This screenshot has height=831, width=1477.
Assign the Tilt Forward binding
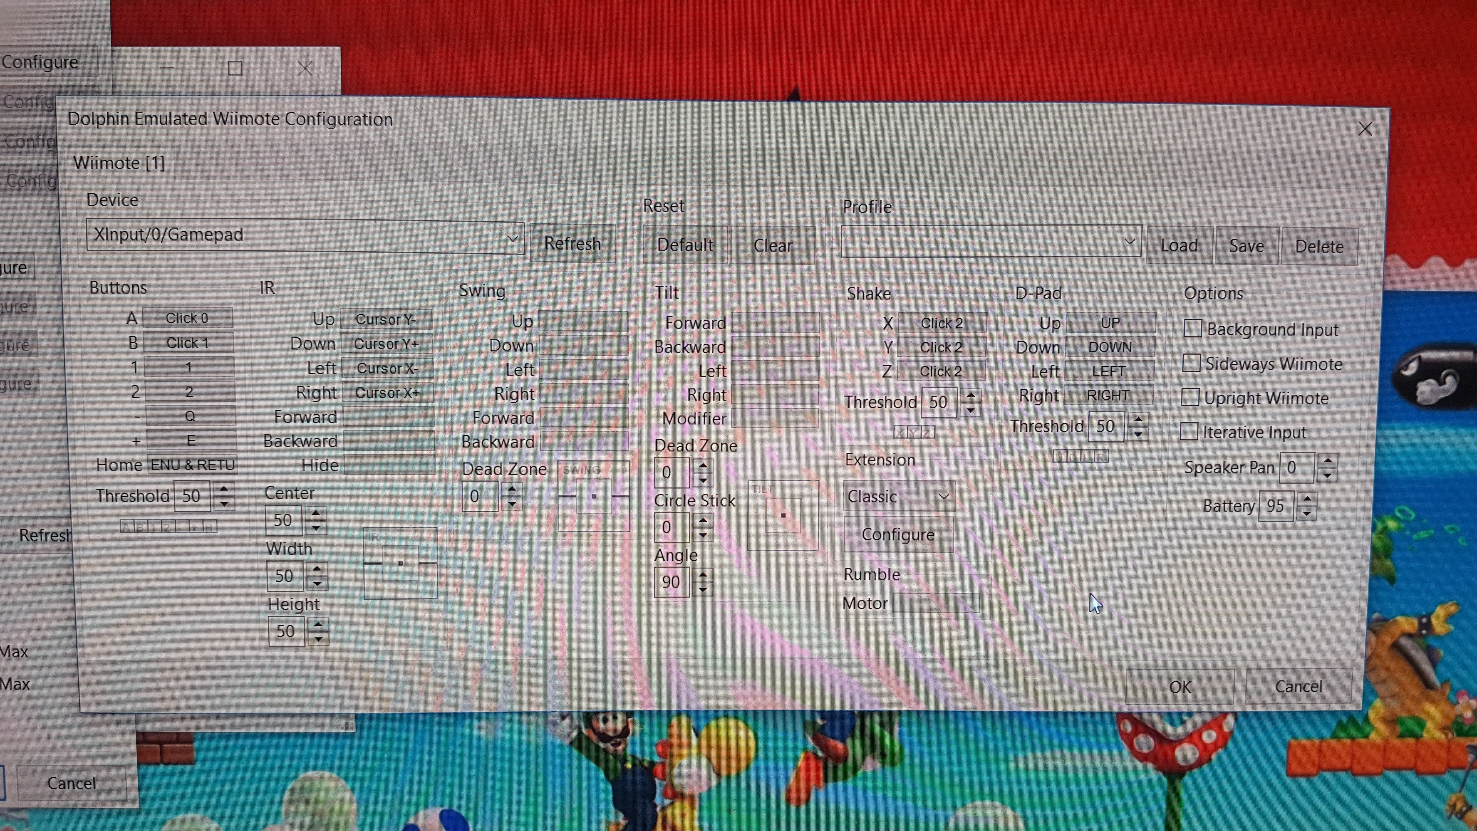(775, 323)
